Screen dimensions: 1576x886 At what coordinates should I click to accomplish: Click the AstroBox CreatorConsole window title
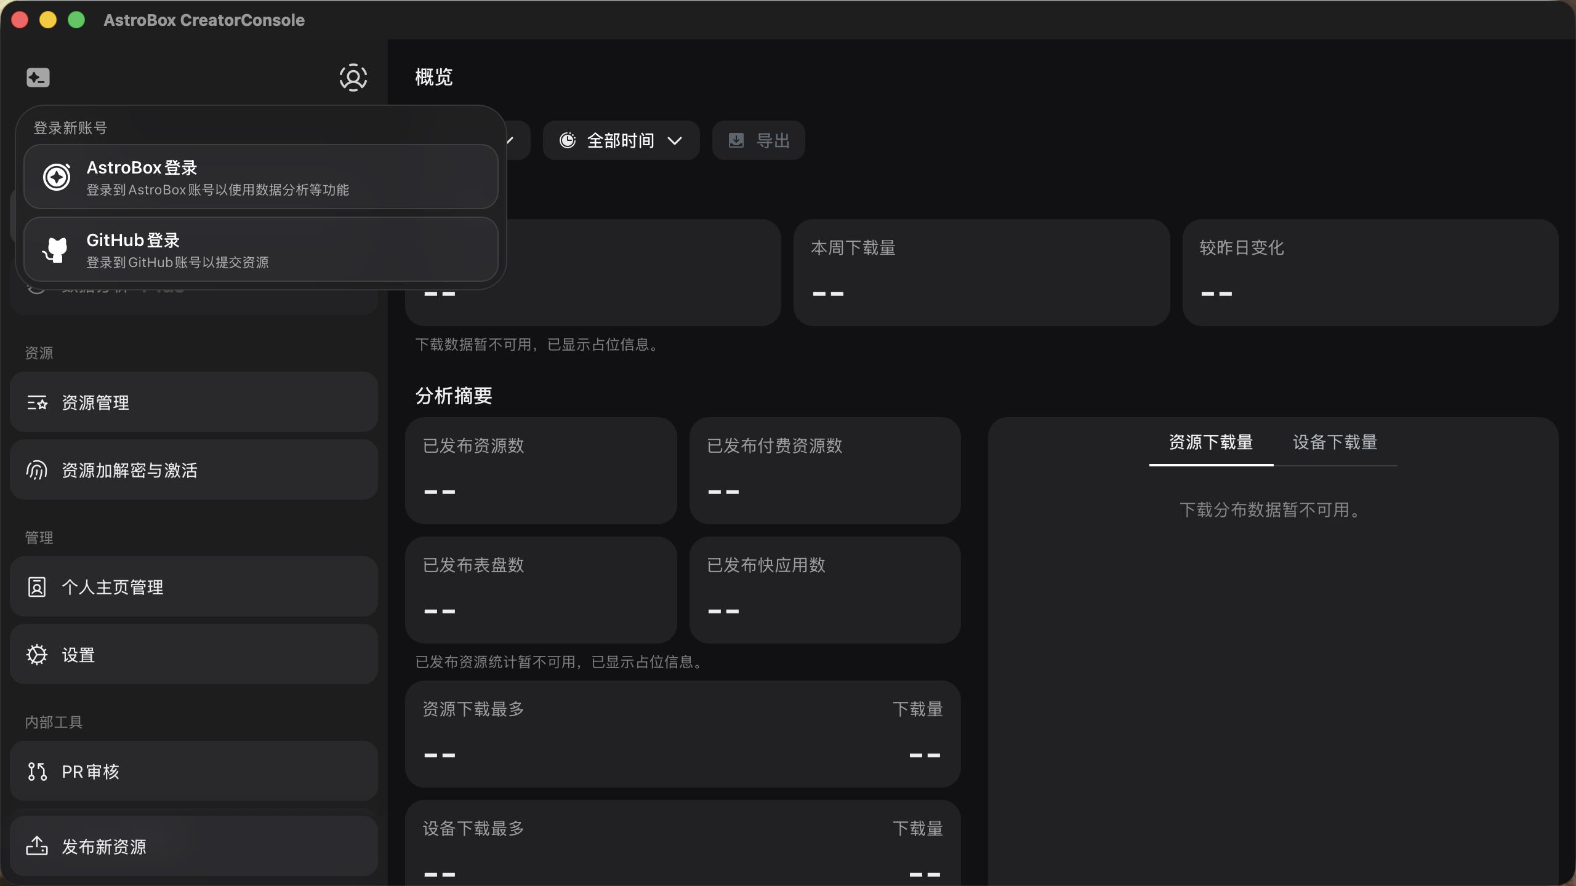coord(204,20)
